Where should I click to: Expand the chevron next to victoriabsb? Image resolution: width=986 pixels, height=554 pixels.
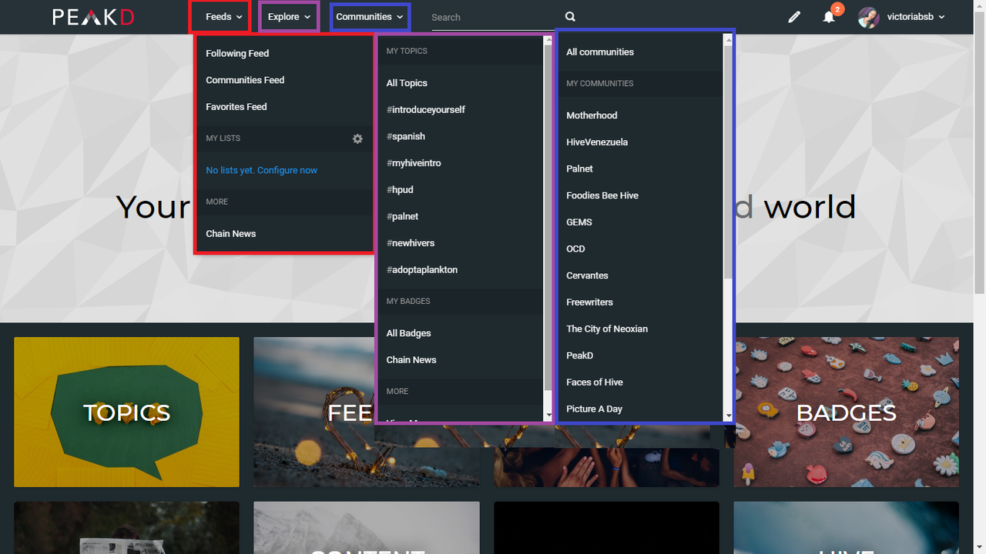(x=941, y=16)
